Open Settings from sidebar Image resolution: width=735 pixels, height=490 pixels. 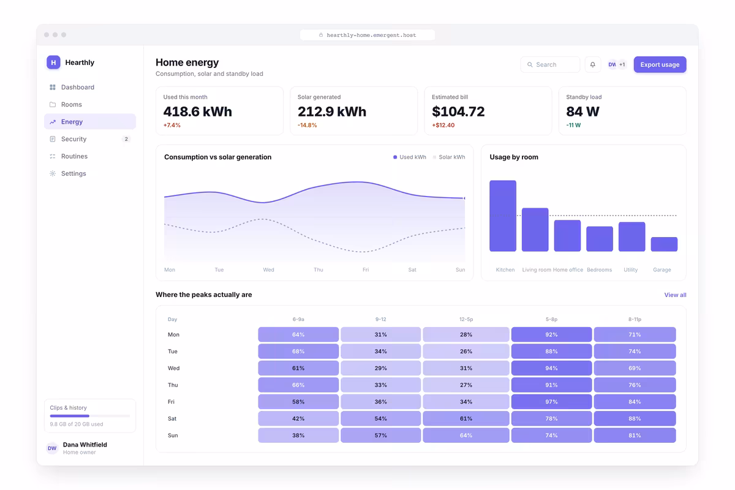pyautogui.click(x=90, y=173)
